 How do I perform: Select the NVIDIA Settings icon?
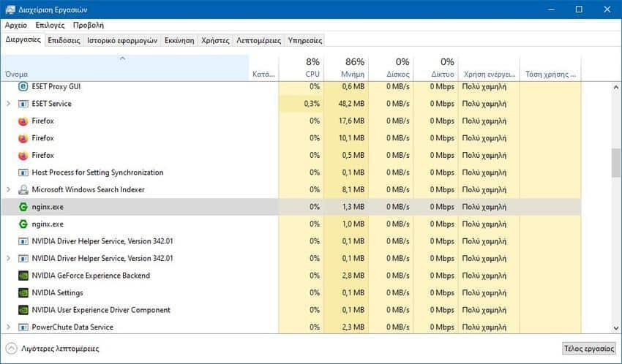point(23,292)
